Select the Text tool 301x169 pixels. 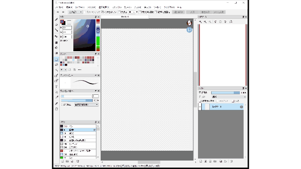pos(56,86)
